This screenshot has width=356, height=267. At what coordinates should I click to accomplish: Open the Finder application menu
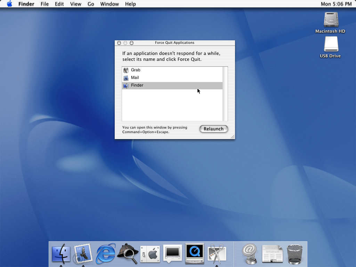click(26, 4)
